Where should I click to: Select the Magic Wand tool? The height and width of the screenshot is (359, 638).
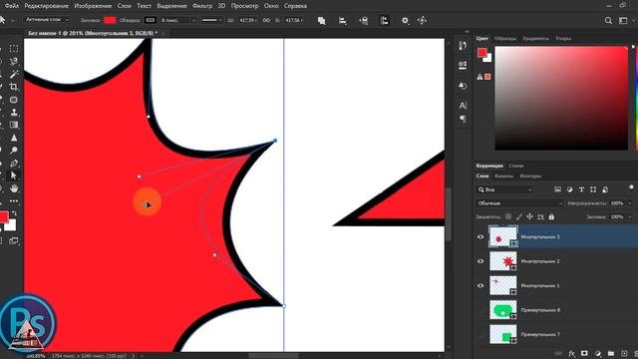13,74
